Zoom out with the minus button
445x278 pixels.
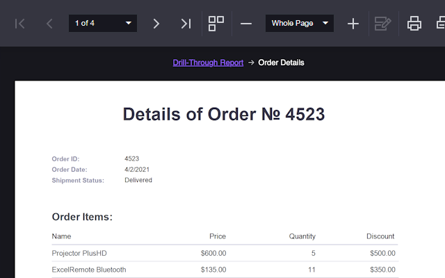click(246, 24)
